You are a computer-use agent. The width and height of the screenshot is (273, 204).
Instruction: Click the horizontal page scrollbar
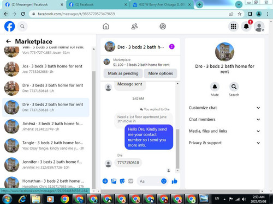[180, 191]
